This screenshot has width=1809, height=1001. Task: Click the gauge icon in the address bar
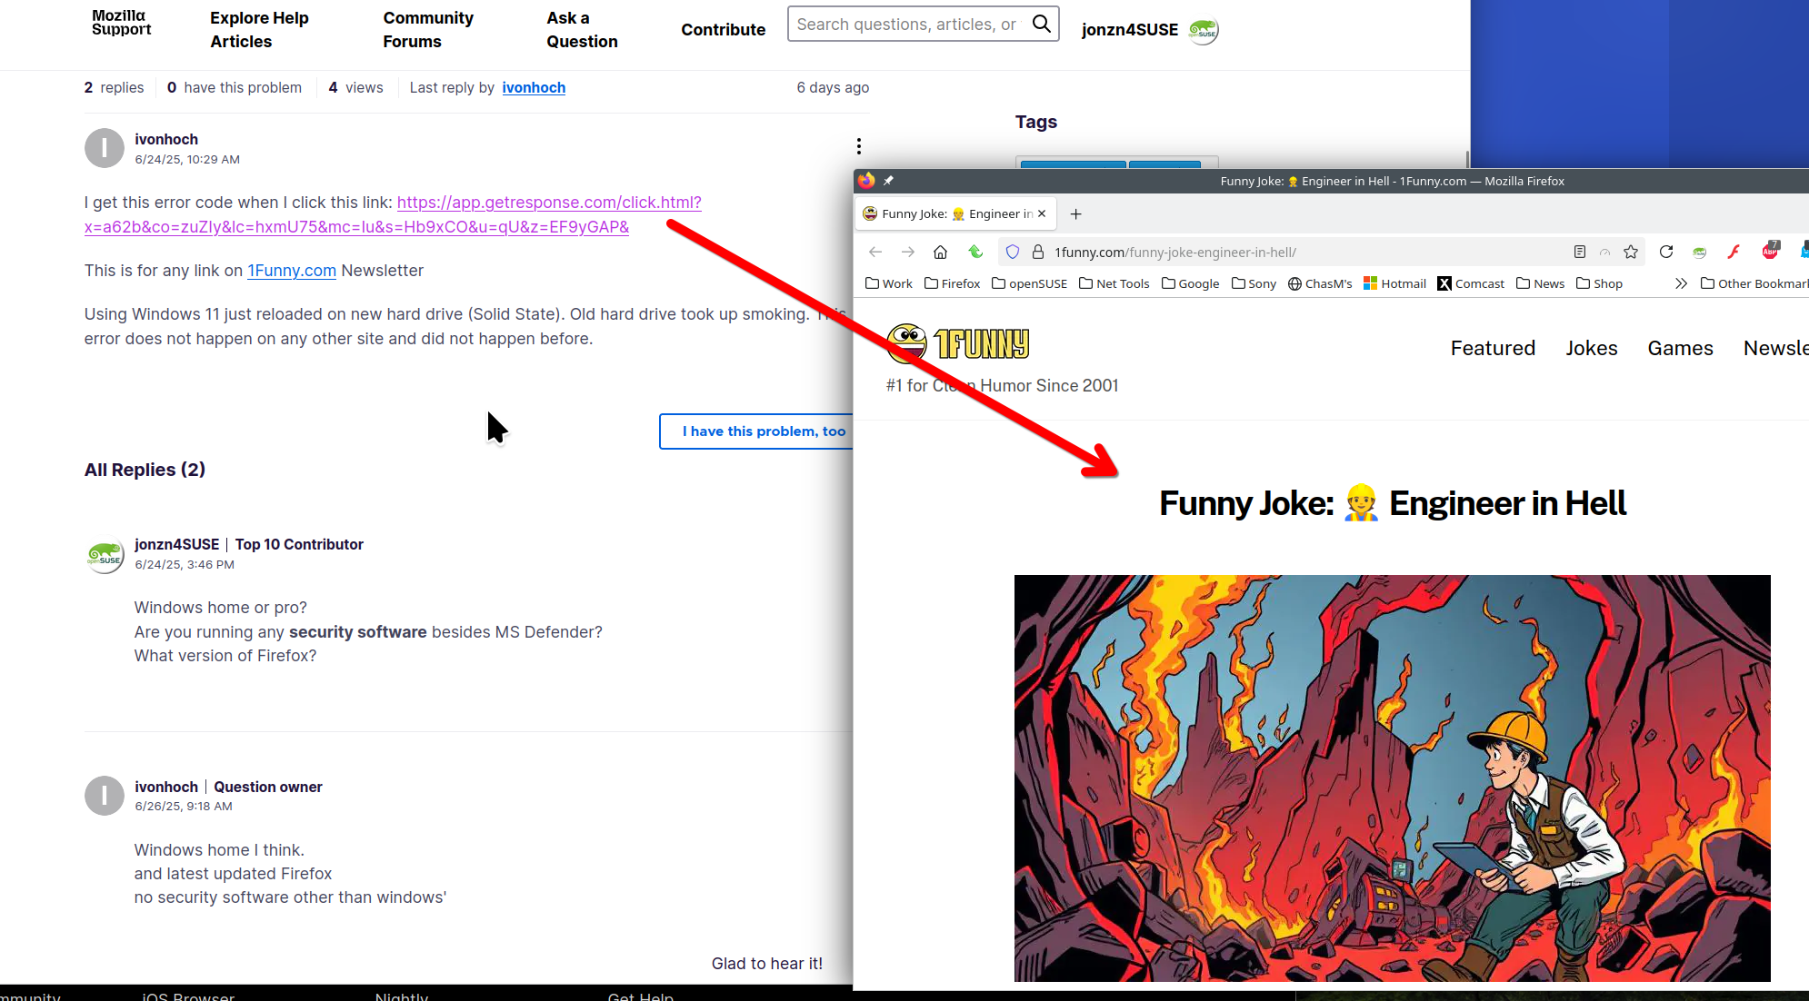tap(1605, 253)
